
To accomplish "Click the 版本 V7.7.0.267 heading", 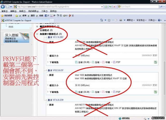I will 56,37.
